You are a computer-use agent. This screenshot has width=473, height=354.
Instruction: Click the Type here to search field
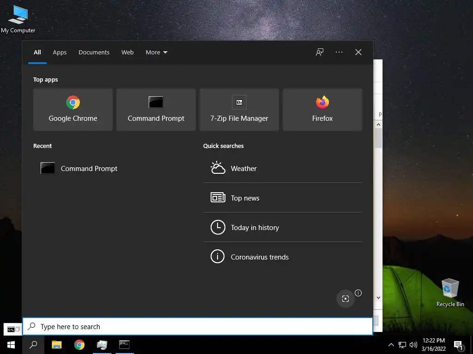[198, 326]
